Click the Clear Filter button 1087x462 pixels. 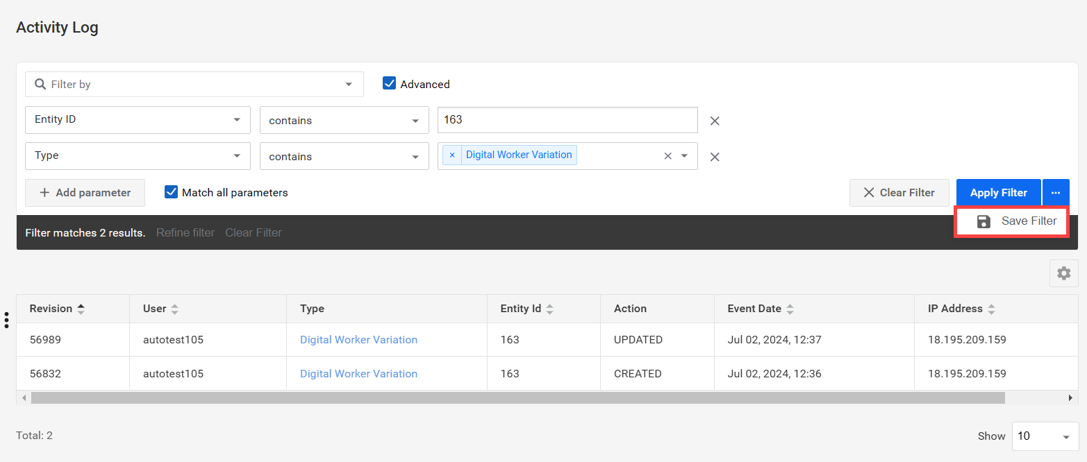(x=899, y=193)
